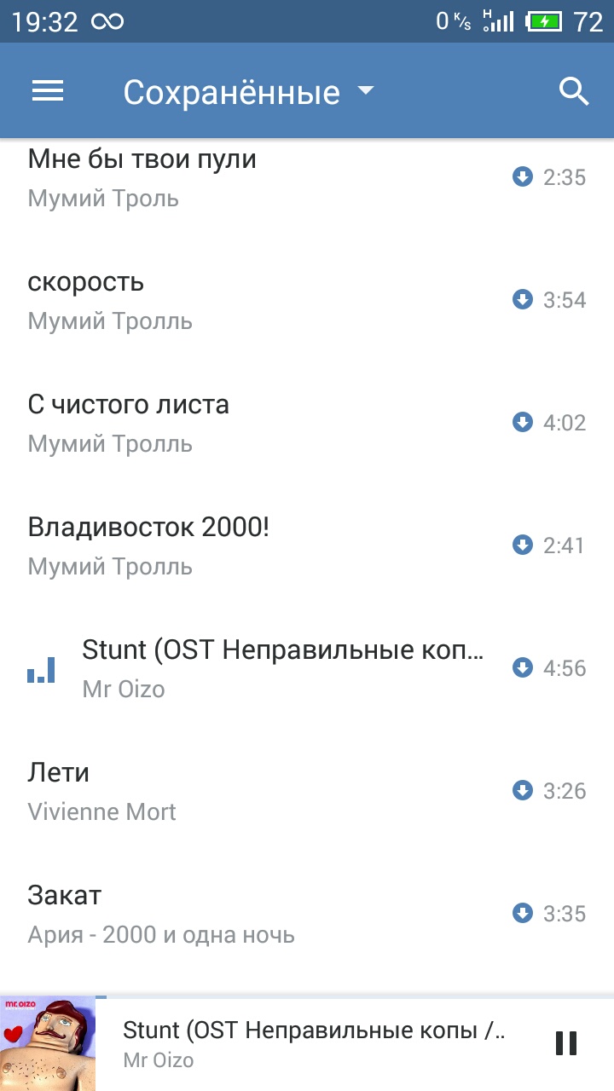Tap download icon next to Лети
The width and height of the screenshot is (614, 1091).
click(x=522, y=790)
